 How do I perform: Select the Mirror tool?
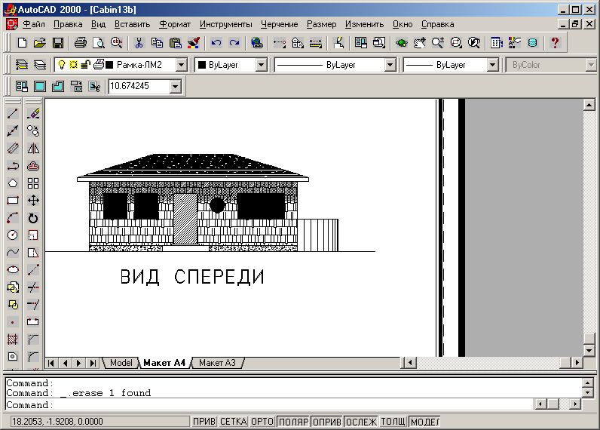pos(33,148)
